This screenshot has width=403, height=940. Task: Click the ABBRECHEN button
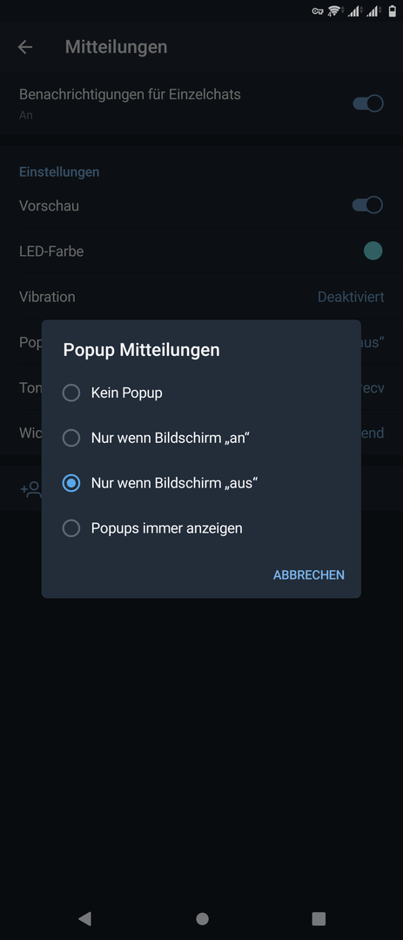[x=309, y=575]
